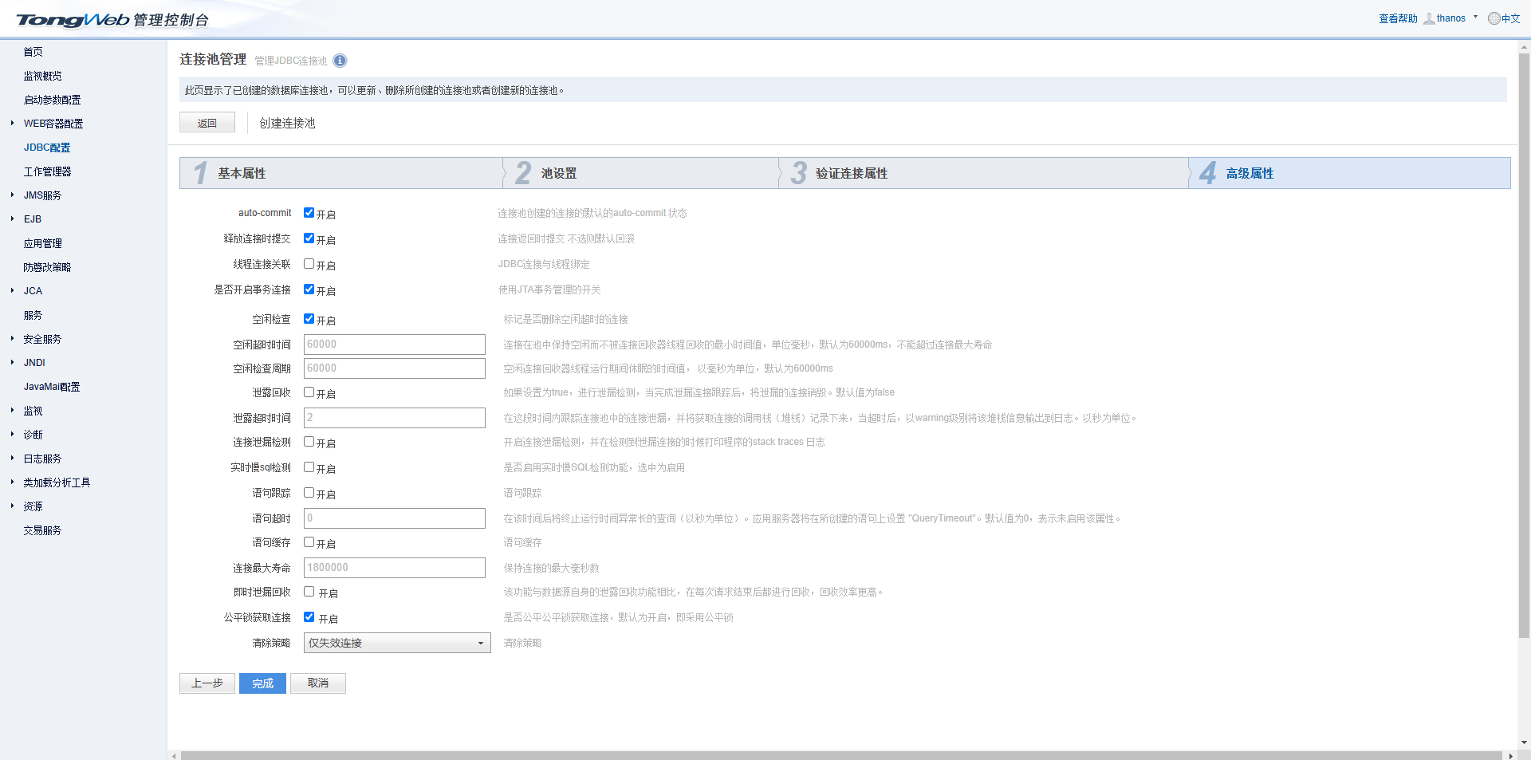1531x760 pixels.
Task: Open JavaMail配置 in the sidebar
Action: click(x=52, y=387)
